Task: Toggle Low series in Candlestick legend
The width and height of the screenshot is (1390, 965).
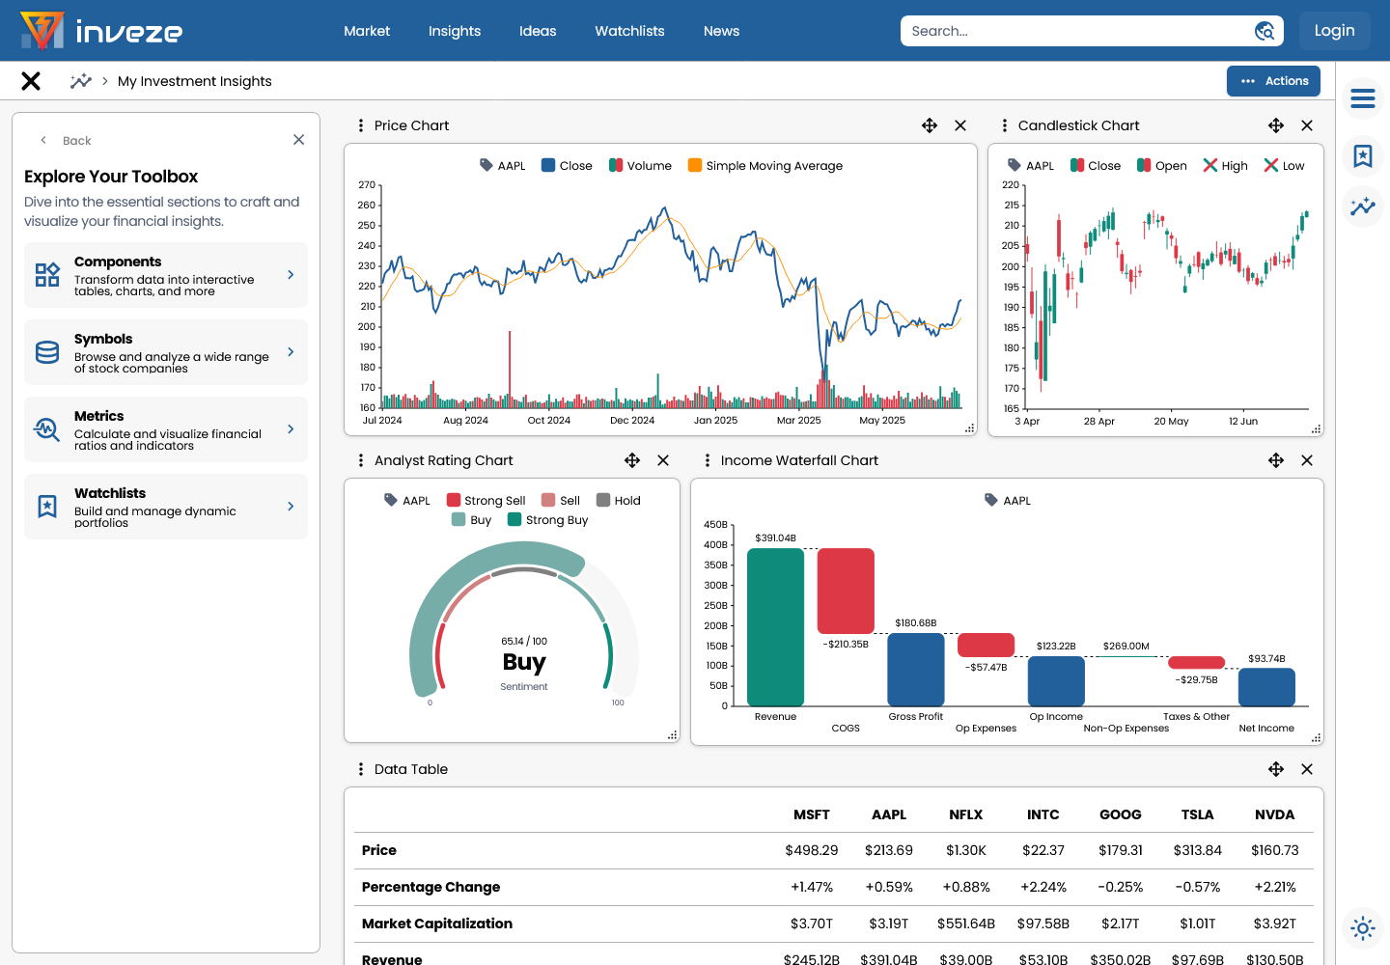Action: pos(1285,166)
